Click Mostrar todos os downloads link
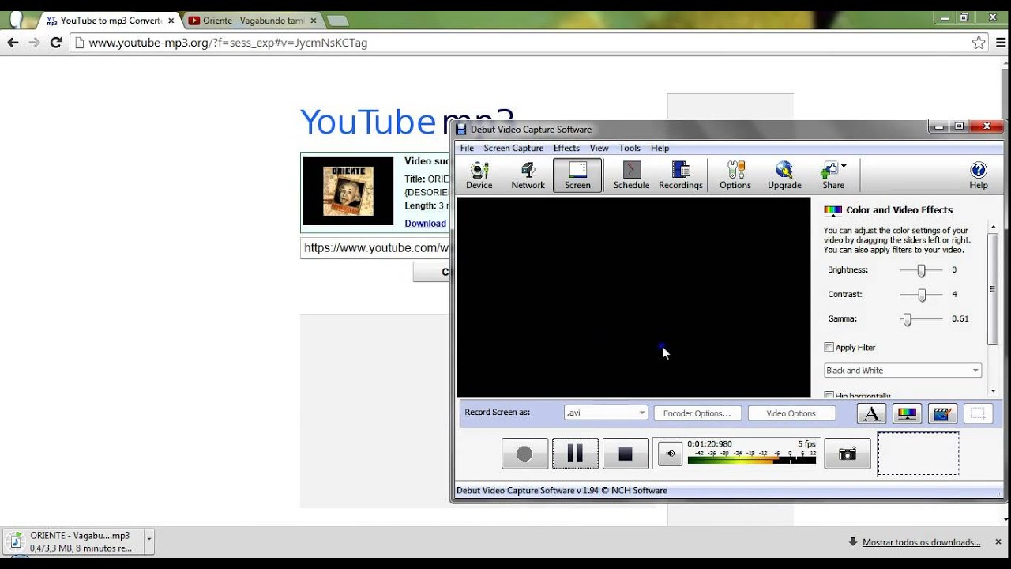This screenshot has height=569, width=1011. click(921, 542)
